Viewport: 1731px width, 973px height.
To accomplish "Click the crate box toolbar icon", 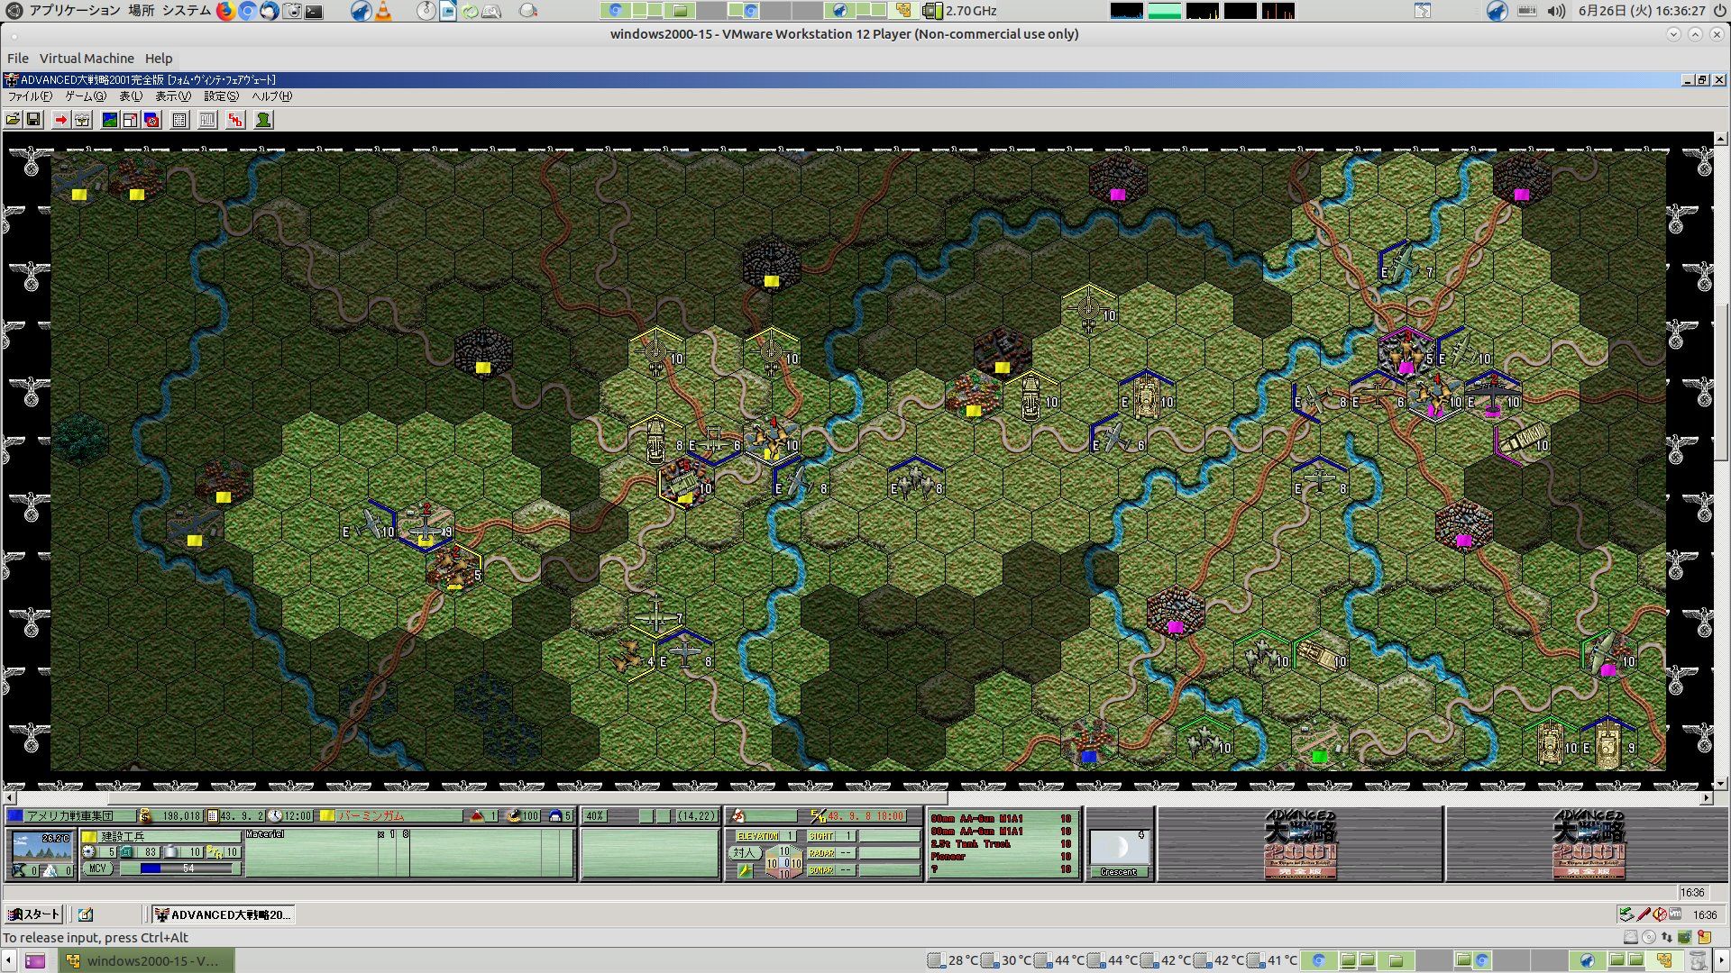I will (x=82, y=120).
